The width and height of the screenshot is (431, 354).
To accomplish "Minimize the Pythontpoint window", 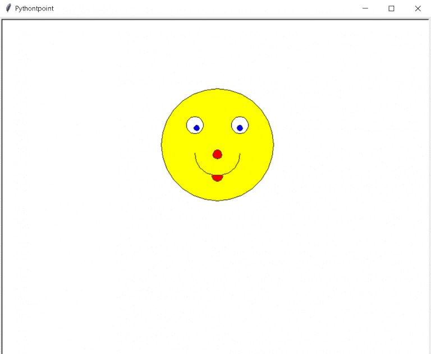I will coord(365,8).
